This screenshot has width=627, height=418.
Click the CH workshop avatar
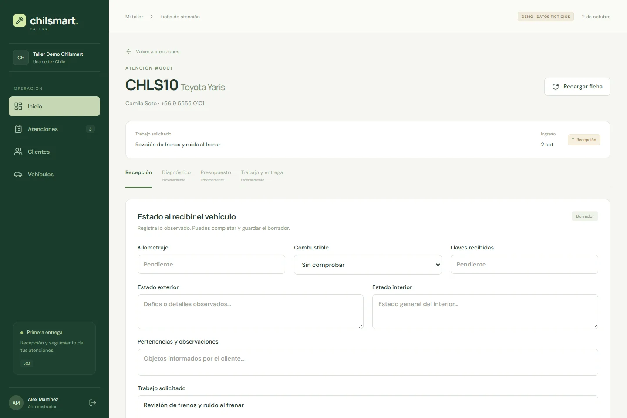tap(21, 57)
